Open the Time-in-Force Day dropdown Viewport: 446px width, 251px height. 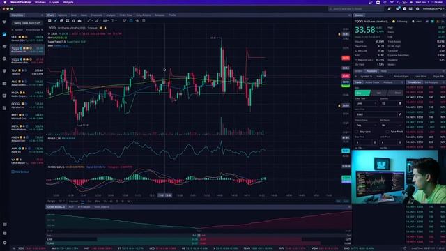(367, 125)
